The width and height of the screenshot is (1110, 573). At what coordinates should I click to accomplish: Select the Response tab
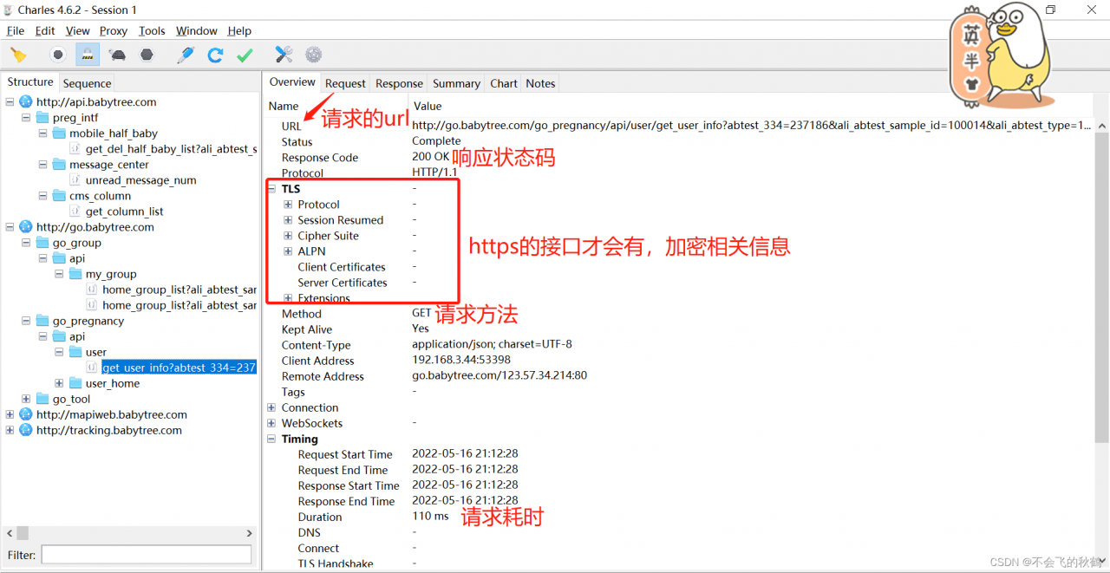click(399, 83)
